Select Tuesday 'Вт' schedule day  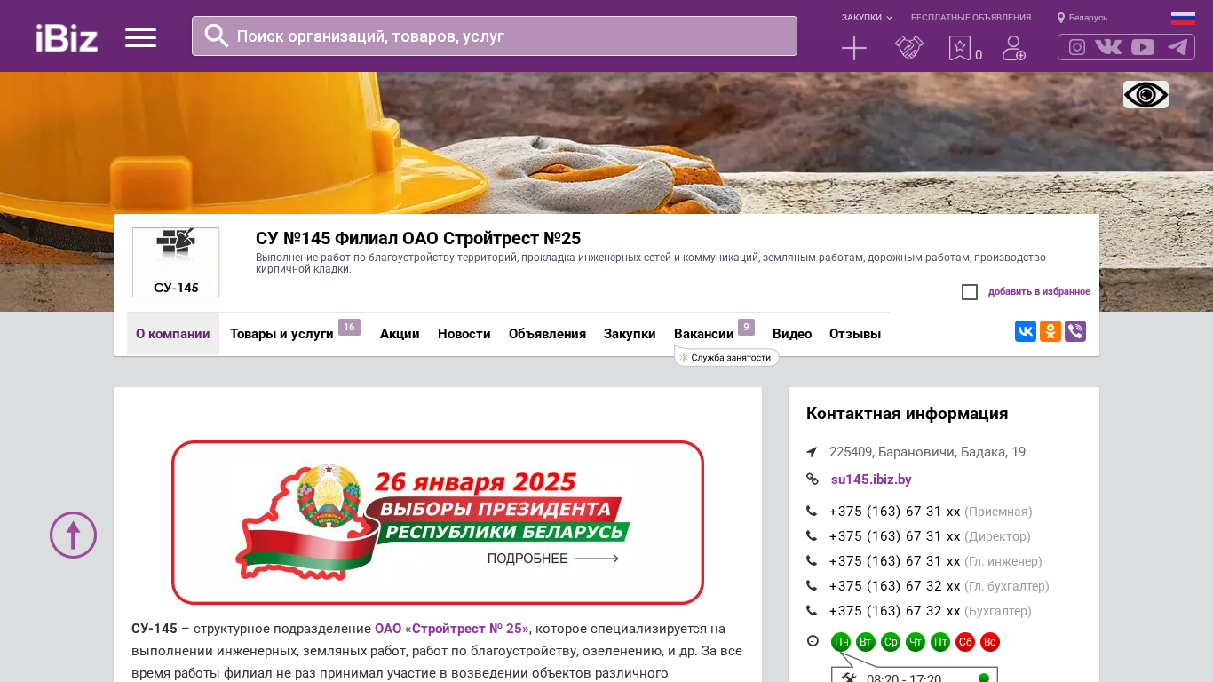866,642
